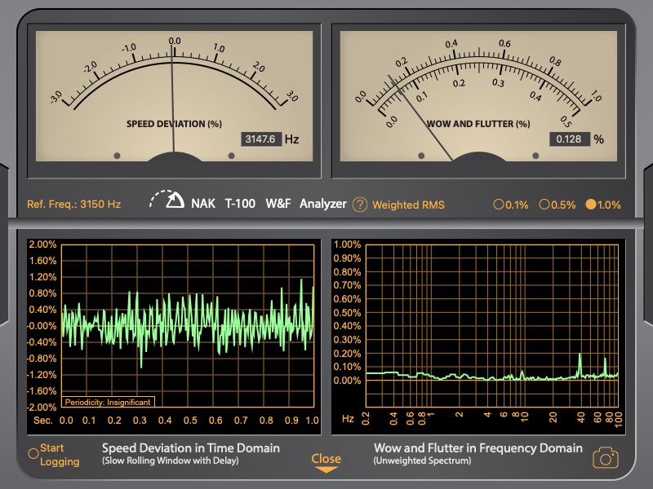
Task: Click the -2.00% axis label on time graph
Action: (42, 407)
